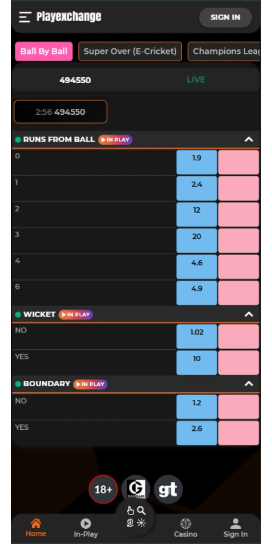This screenshot has height=544, width=272.
Task: Click the SIGN IN button at top
Action: 225,17
